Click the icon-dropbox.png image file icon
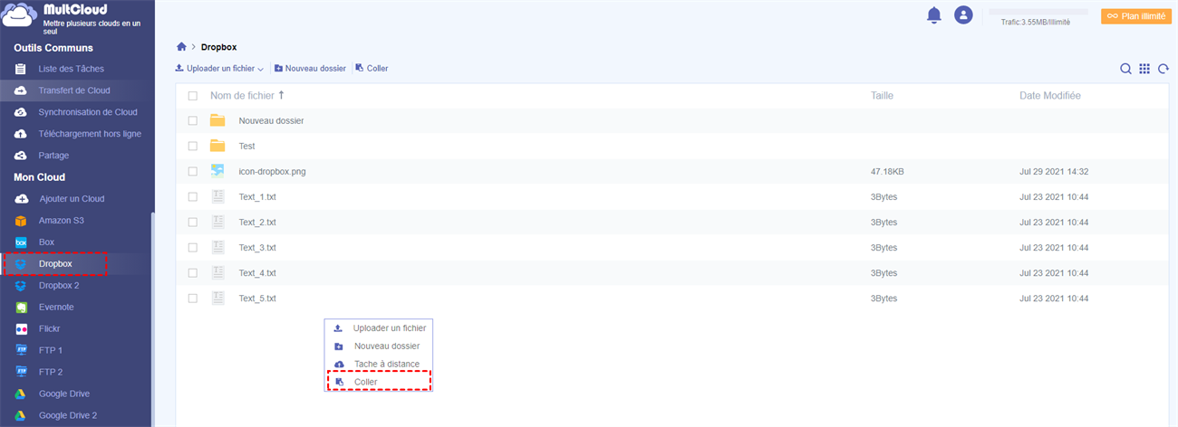 point(217,171)
